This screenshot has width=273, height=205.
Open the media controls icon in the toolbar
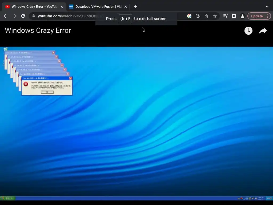(225, 16)
